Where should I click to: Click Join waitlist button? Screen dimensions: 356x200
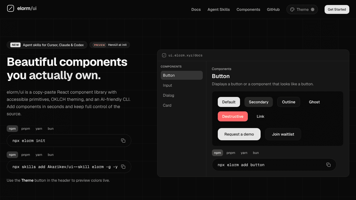click(283, 134)
